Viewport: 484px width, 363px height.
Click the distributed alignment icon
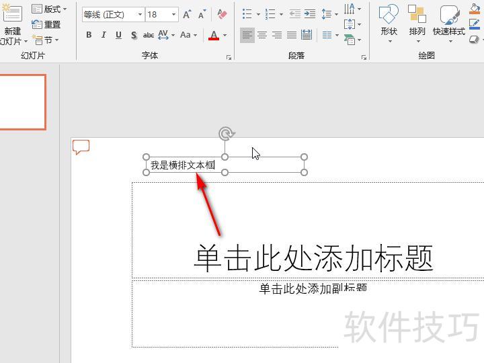tap(307, 35)
